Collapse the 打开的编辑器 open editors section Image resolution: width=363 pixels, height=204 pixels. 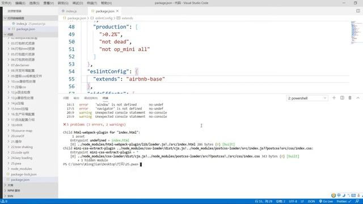tap(30, 18)
